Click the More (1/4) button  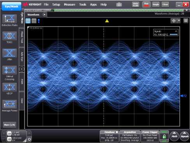coord(9,125)
